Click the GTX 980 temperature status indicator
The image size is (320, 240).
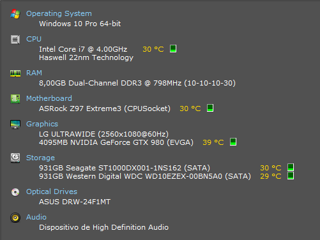pyautogui.click(x=233, y=142)
